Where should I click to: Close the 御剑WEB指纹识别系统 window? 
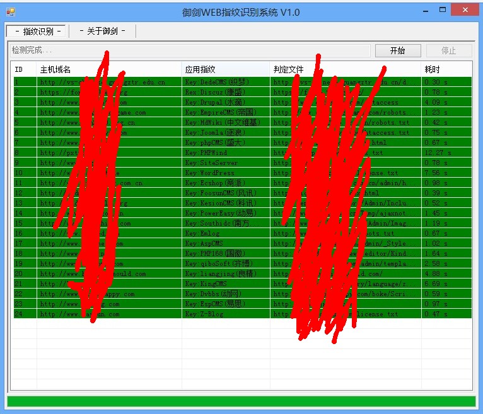pyautogui.click(x=465, y=10)
